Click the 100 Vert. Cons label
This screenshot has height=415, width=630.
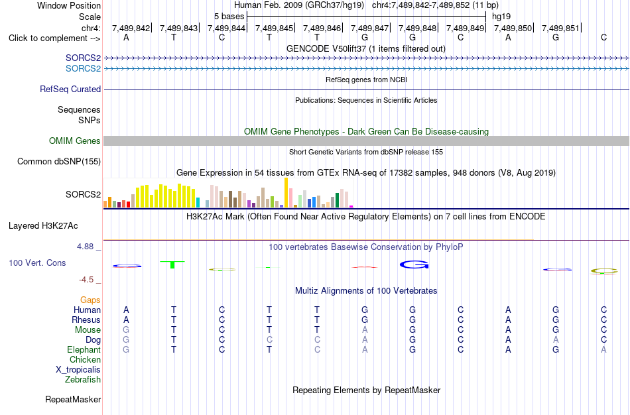click(37, 263)
